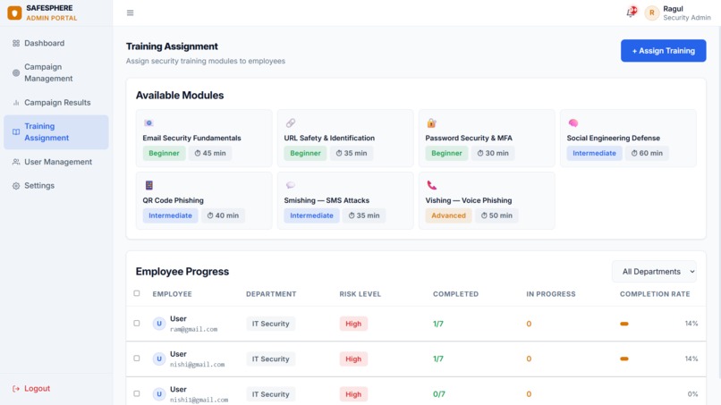Check the box for nishi1@gmail.com row

137,393
